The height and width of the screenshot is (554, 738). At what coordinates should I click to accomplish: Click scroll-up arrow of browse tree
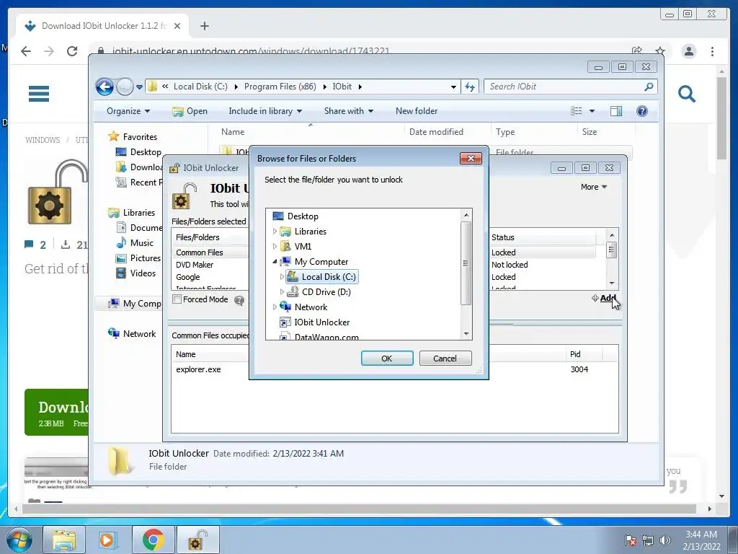point(466,215)
